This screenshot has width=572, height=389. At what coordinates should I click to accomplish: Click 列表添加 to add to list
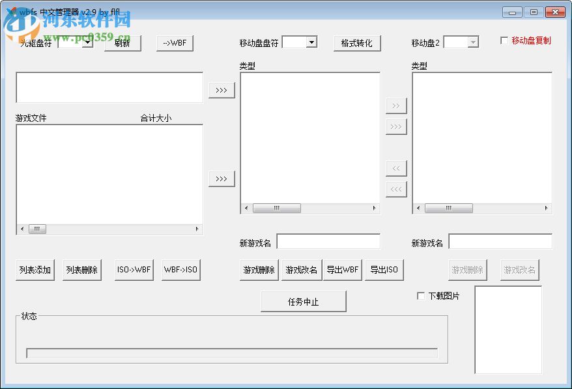(x=34, y=269)
